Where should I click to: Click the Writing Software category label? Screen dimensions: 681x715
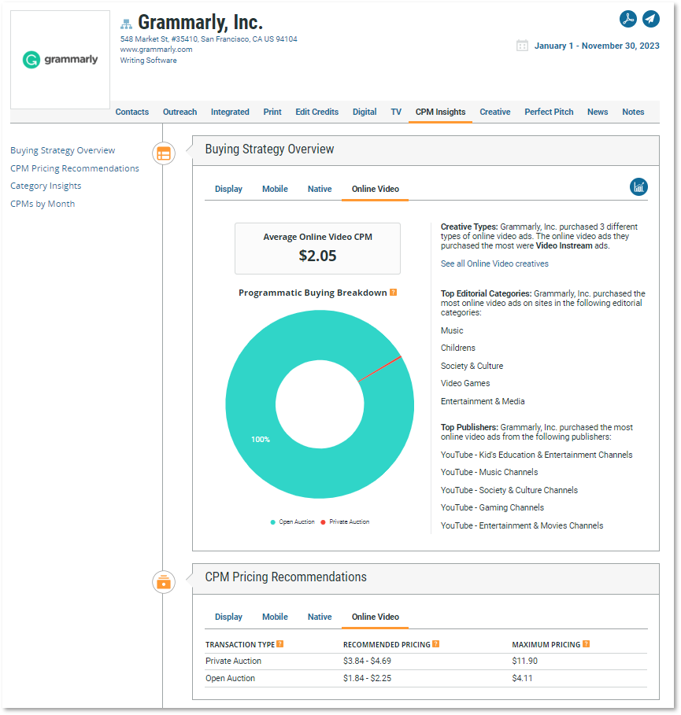click(x=148, y=61)
